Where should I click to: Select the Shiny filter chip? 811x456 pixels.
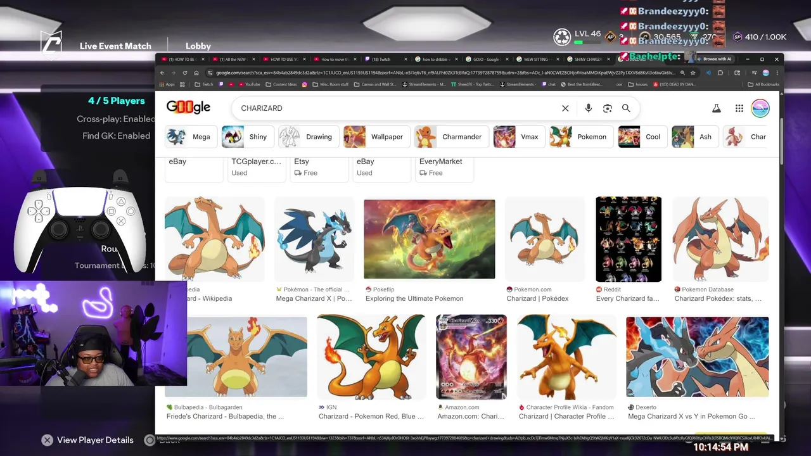click(246, 137)
